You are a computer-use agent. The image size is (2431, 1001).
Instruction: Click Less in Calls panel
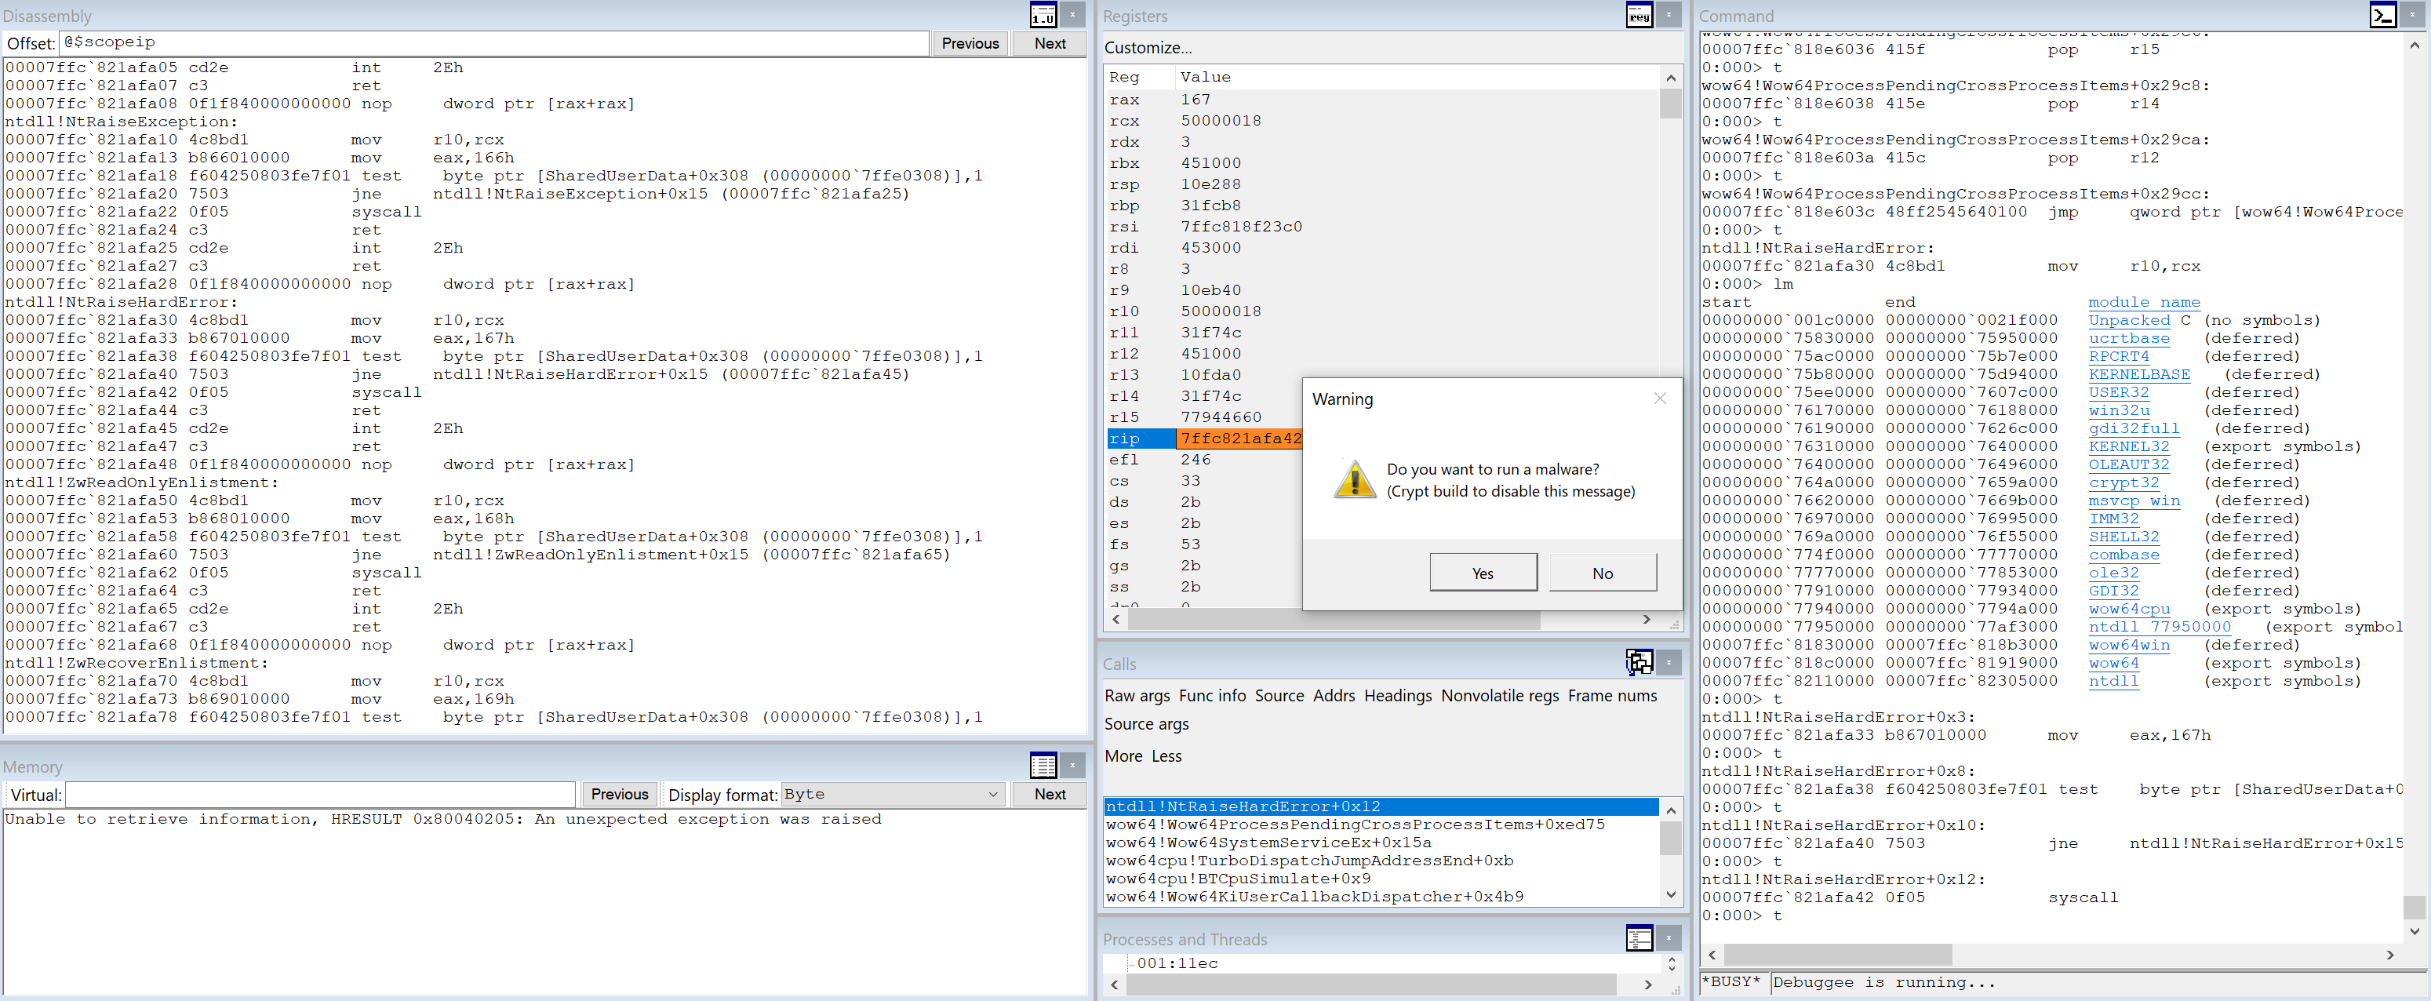pyautogui.click(x=1166, y=755)
